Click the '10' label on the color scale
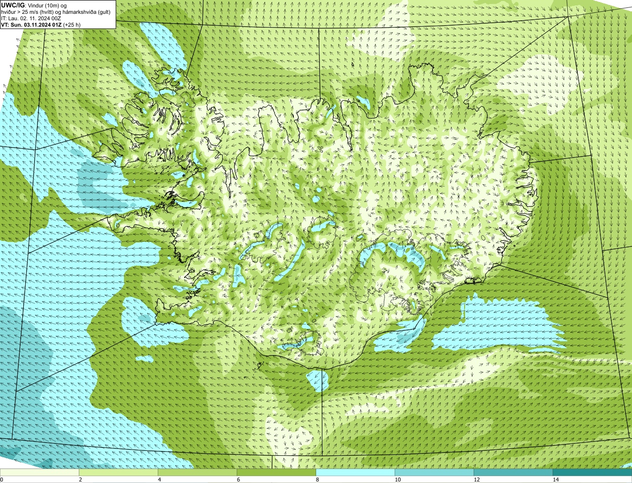Viewport: 632px width, 483px height. (397, 480)
